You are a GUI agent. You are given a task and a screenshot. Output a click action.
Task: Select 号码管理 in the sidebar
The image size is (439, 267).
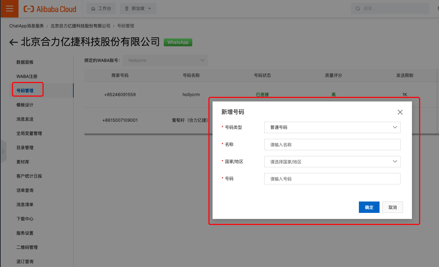click(x=25, y=91)
